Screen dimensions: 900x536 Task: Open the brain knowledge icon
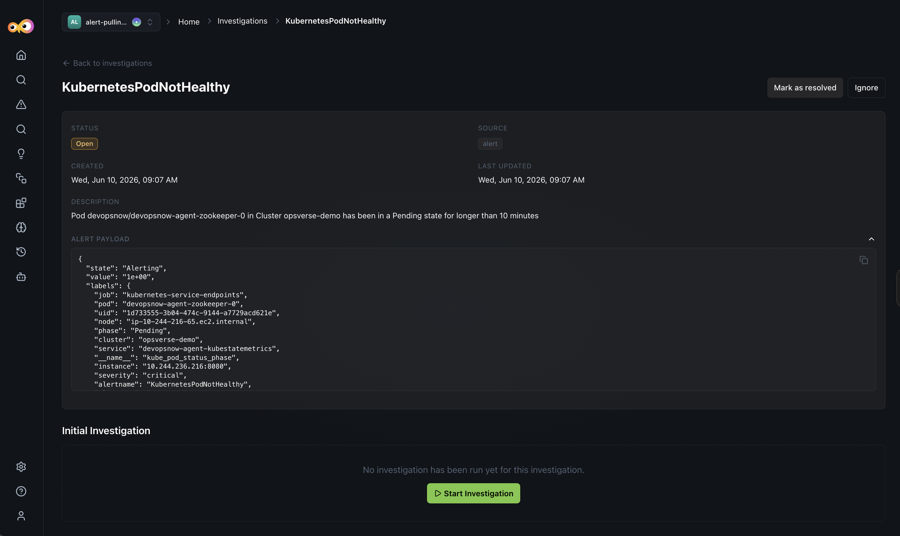click(x=21, y=228)
